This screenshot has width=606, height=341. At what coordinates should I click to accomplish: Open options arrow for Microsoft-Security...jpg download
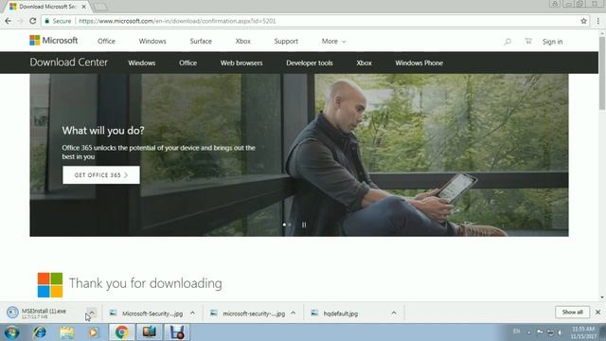point(192,314)
